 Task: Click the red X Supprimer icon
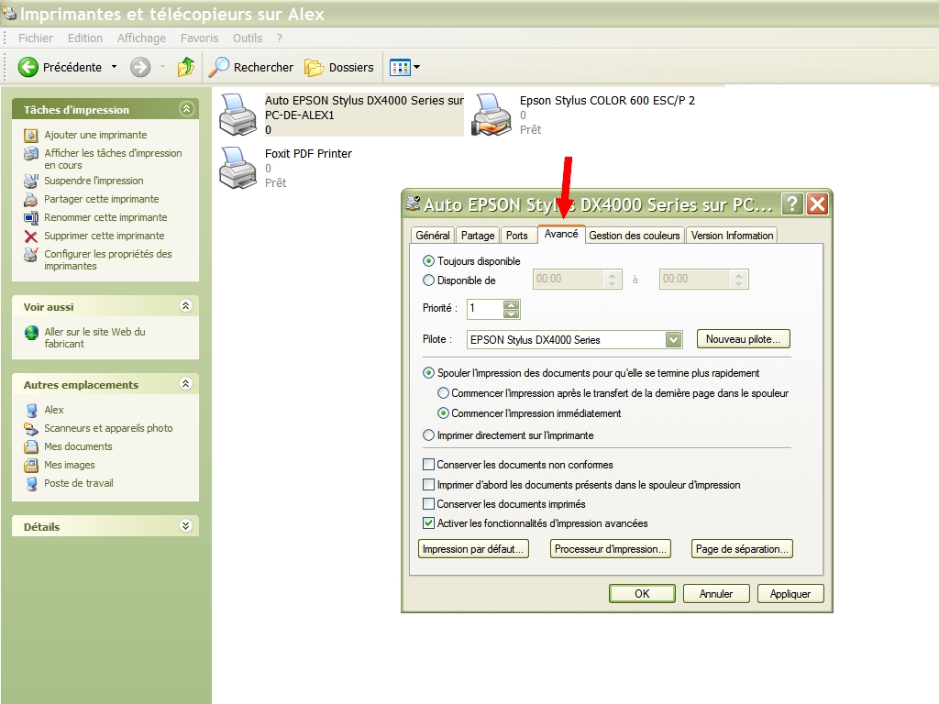pyautogui.click(x=31, y=236)
